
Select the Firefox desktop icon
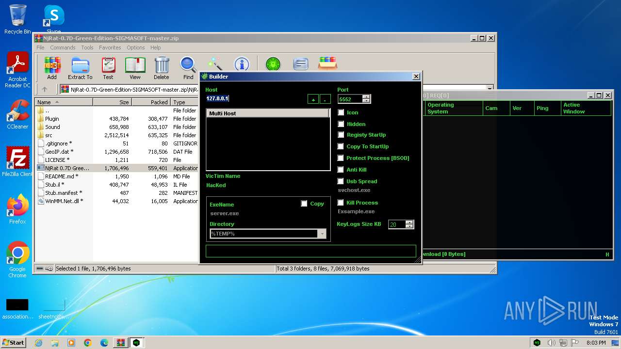(x=17, y=209)
